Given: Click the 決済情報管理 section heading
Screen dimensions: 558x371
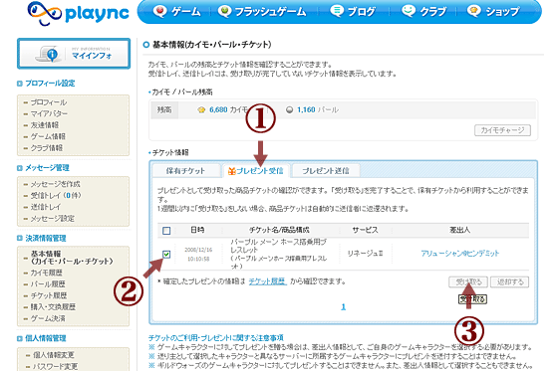Looking at the screenshot, I should tap(46, 238).
